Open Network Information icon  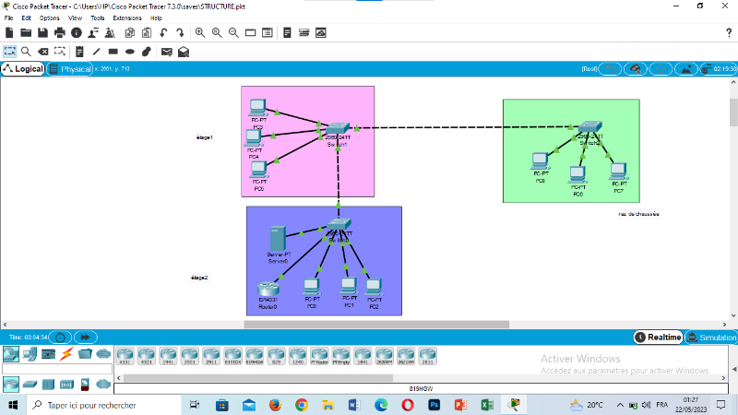coord(77,33)
